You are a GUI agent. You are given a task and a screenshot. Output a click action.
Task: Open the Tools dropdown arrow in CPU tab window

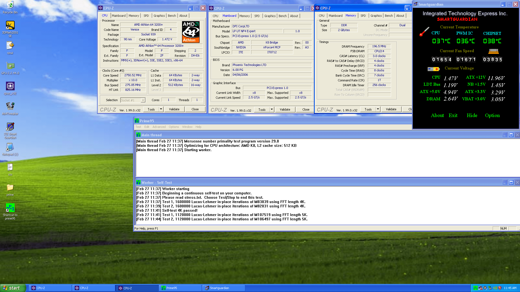161,109
